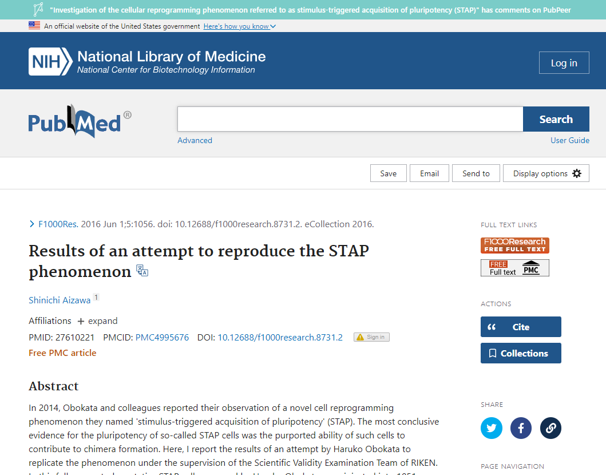Open the F1000Research Free Full Text link

coord(514,245)
